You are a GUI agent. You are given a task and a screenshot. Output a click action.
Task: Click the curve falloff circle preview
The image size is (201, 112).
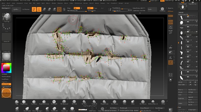(6, 93)
